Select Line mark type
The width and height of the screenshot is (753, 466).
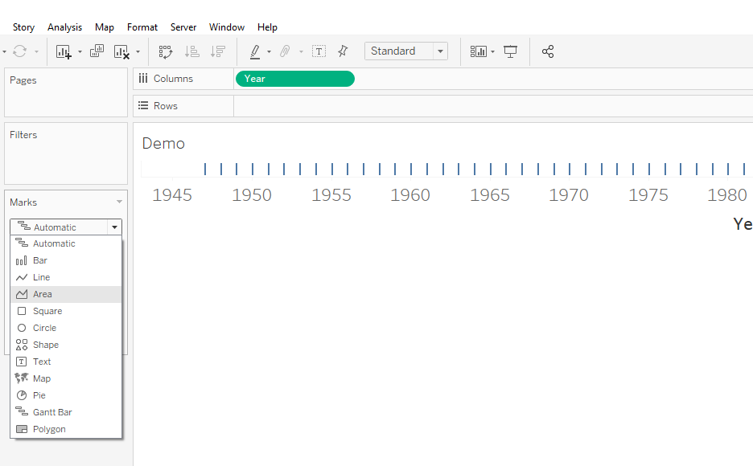[66, 277]
